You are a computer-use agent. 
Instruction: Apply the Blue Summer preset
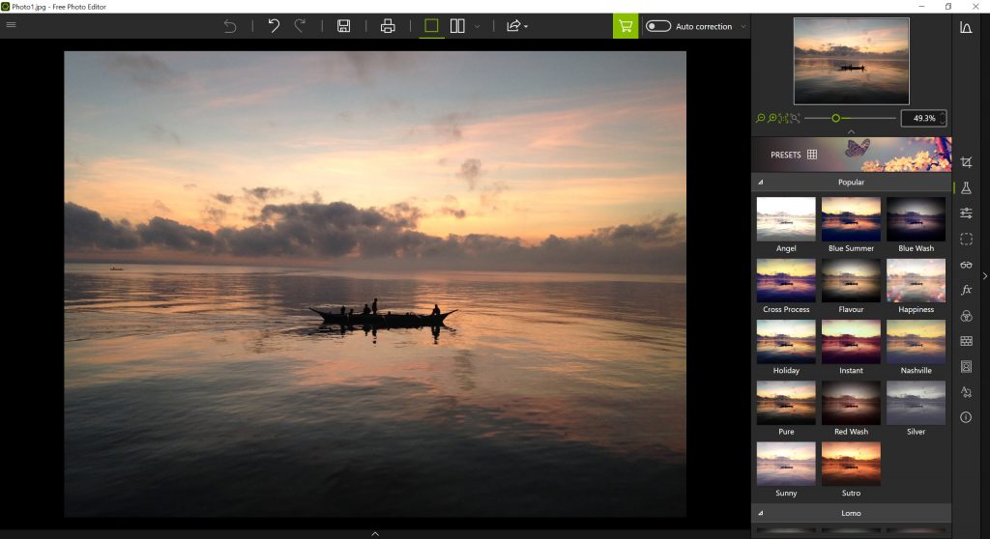pyautogui.click(x=851, y=219)
